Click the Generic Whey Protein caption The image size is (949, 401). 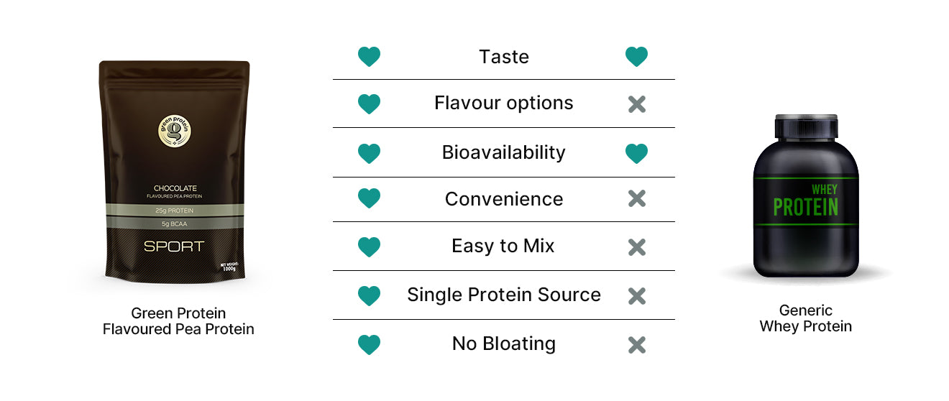pos(806,318)
